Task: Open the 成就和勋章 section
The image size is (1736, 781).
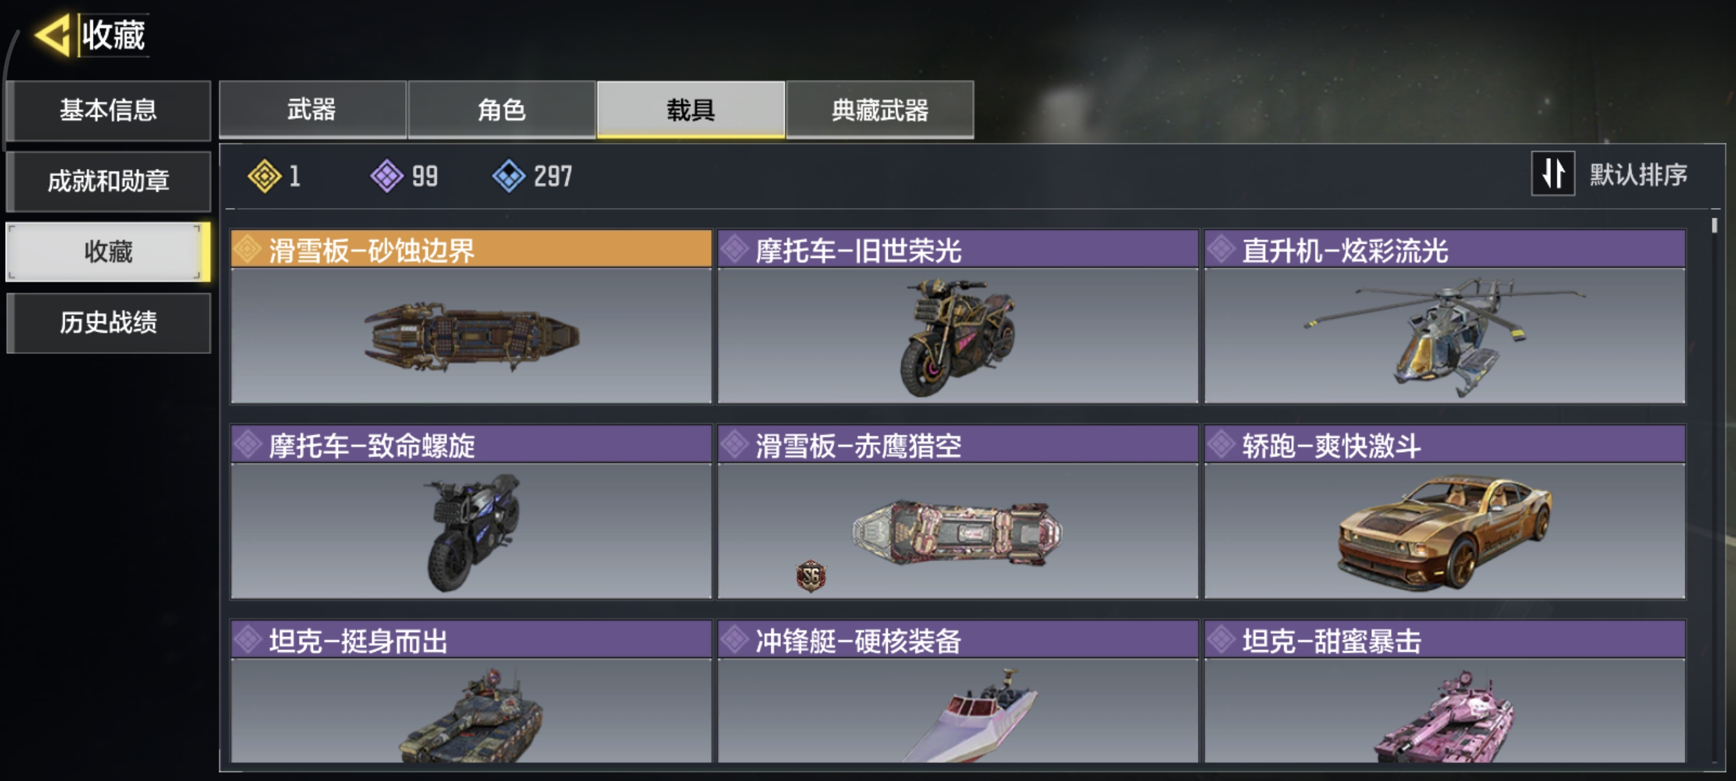Action: 109,181
